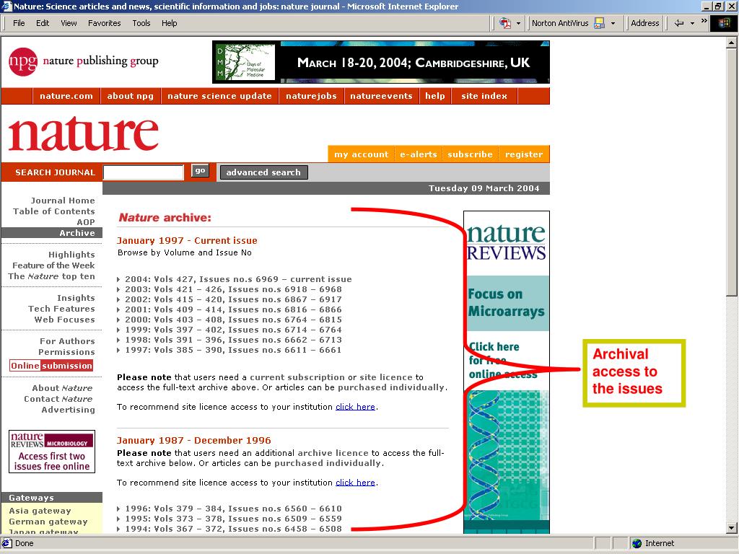
Task: Click the Nature Reviews Microarrays banner ad
Action: point(507,372)
